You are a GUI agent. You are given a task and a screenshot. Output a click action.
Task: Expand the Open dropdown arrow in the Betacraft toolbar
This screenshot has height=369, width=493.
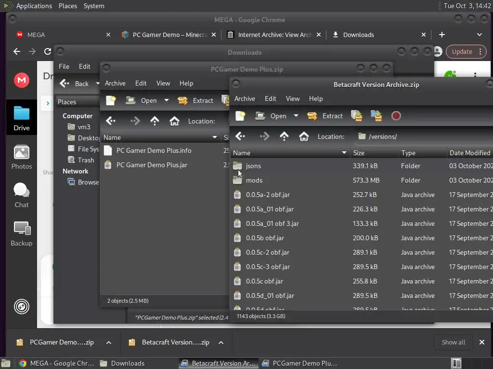click(296, 116)
